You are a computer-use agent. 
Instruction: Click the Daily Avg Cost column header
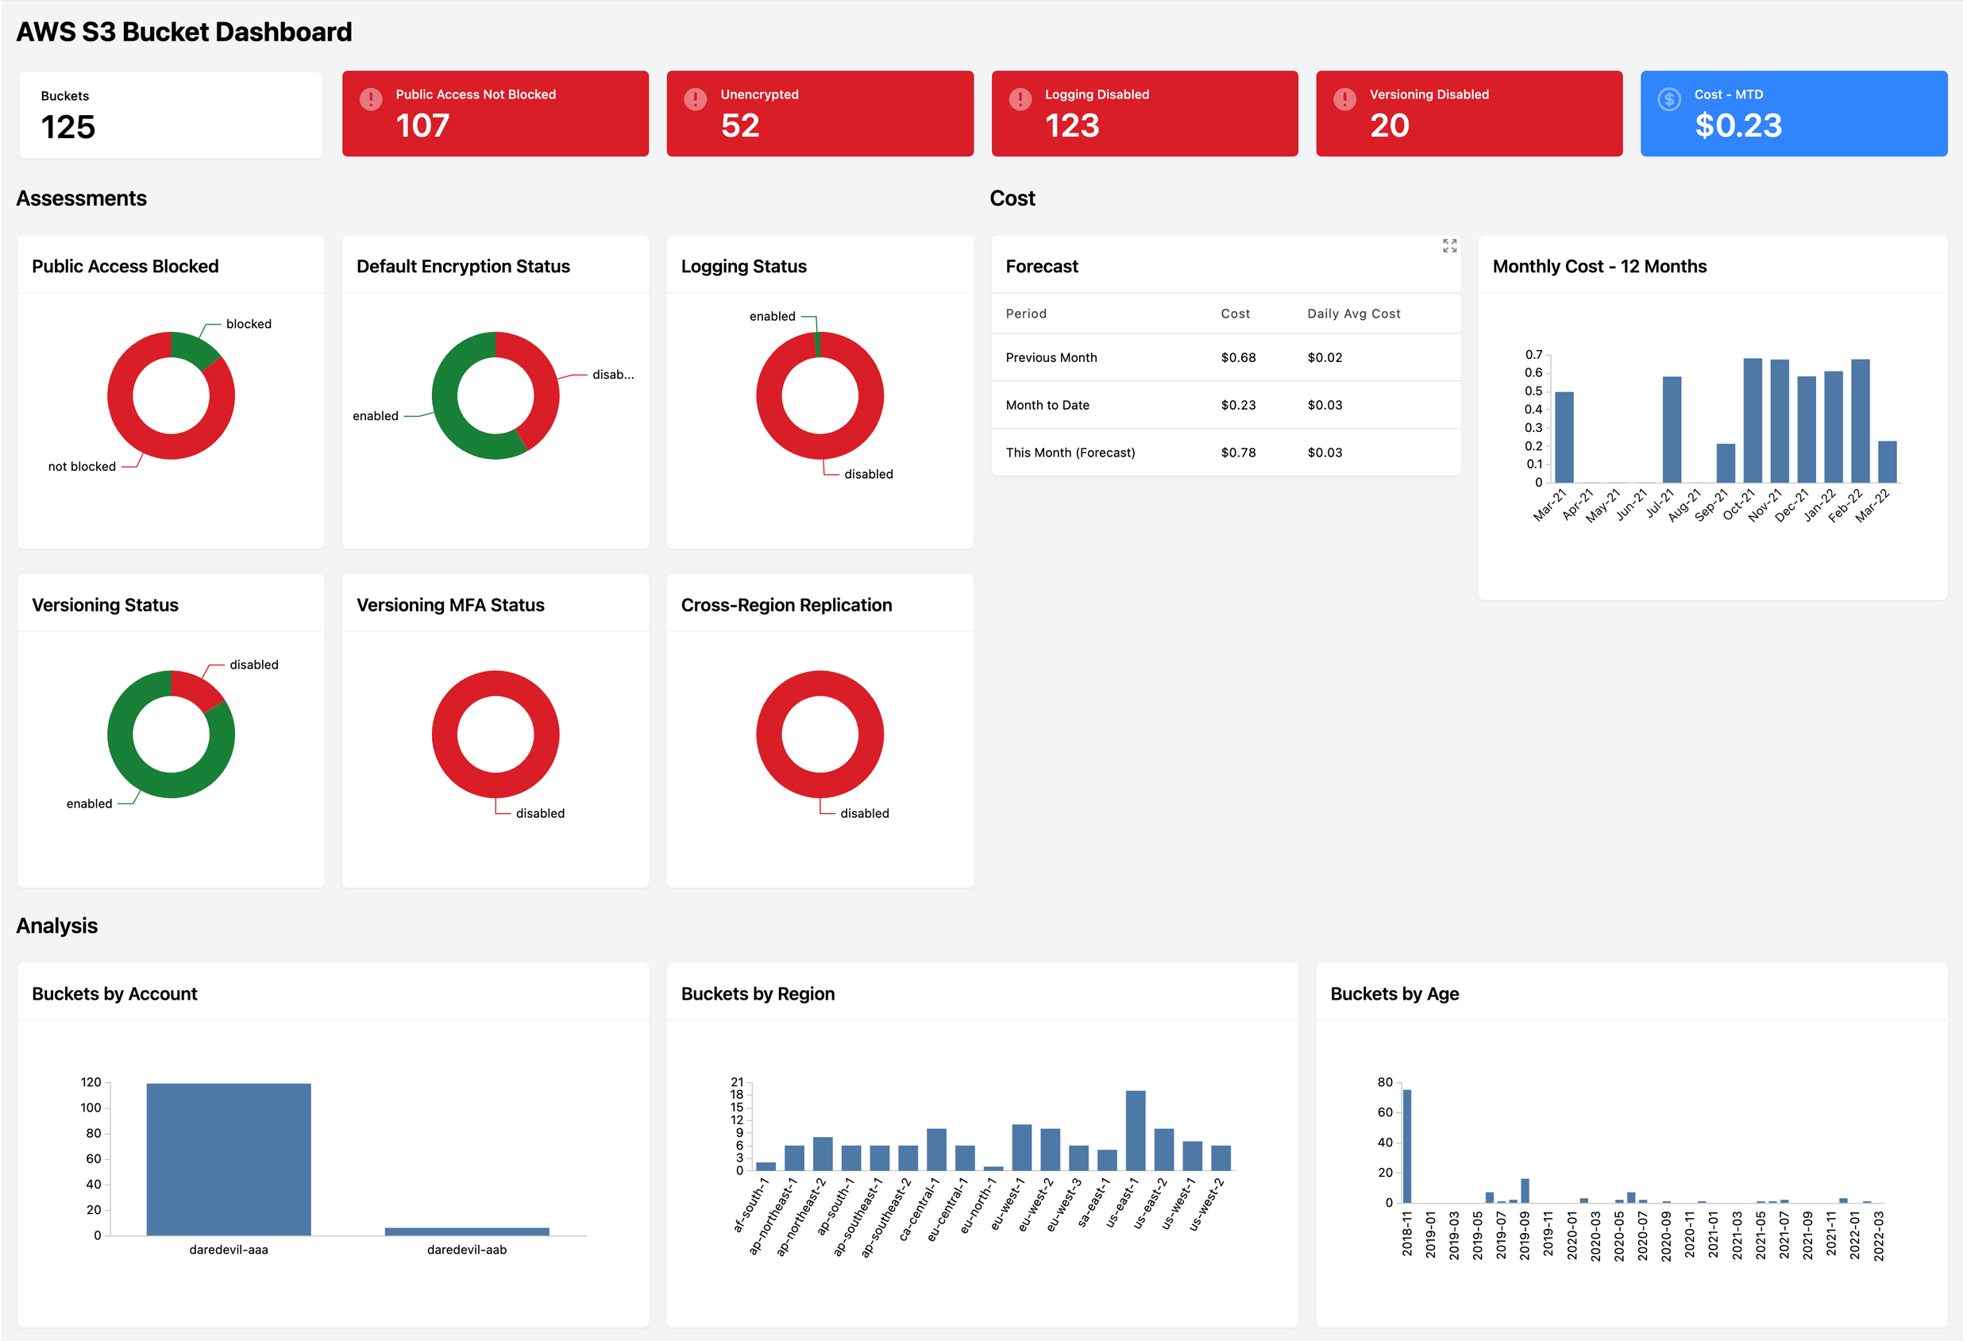point(1353,314)
